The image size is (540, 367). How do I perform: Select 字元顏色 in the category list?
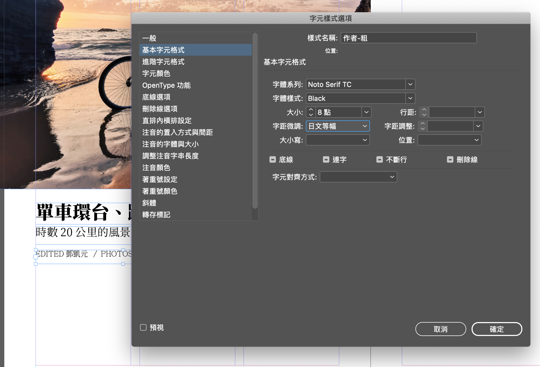pyautogui.click(x=156, y=74)
